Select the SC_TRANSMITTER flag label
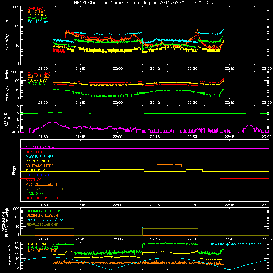Image resolution: width=273 pixels, height=273 pixels. click(x=39, y=166)
